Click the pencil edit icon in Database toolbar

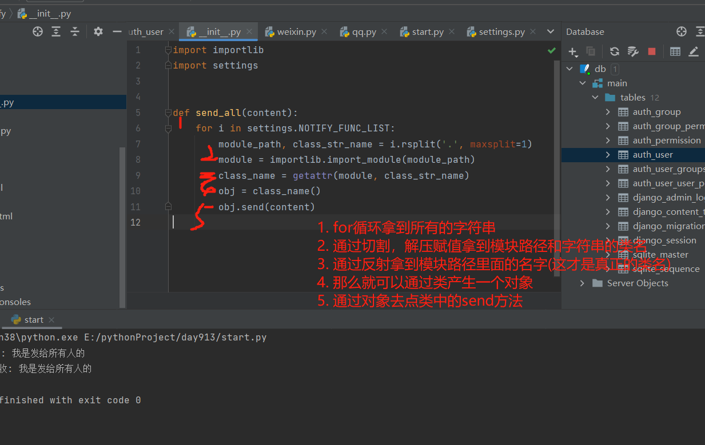tap(694, 52)
